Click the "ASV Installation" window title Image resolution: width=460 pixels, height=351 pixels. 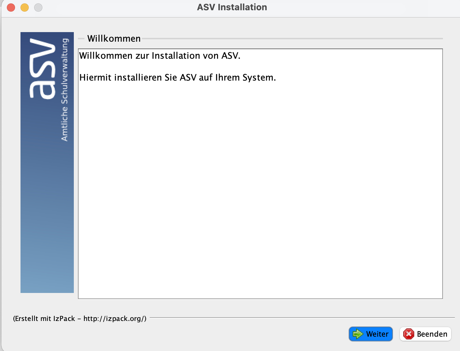[x=232, y=7]
